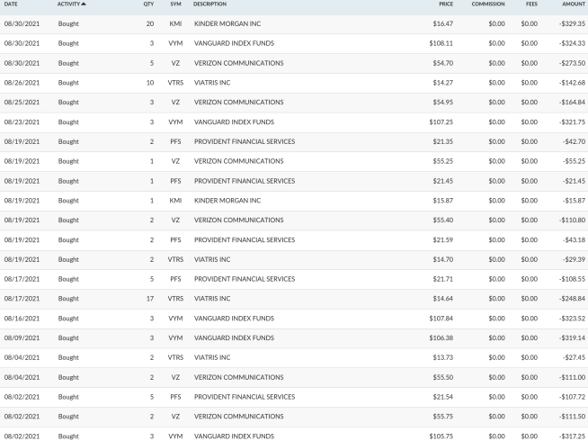This screenshot has height=441, width=588.
Task: Click the ACTIVITY column header
Action: coord(68,4)
